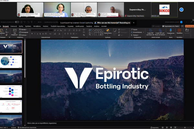Click the Save icon in quick access toolbar
Viewport: 194px width, 129px height.
coord(21,22)
